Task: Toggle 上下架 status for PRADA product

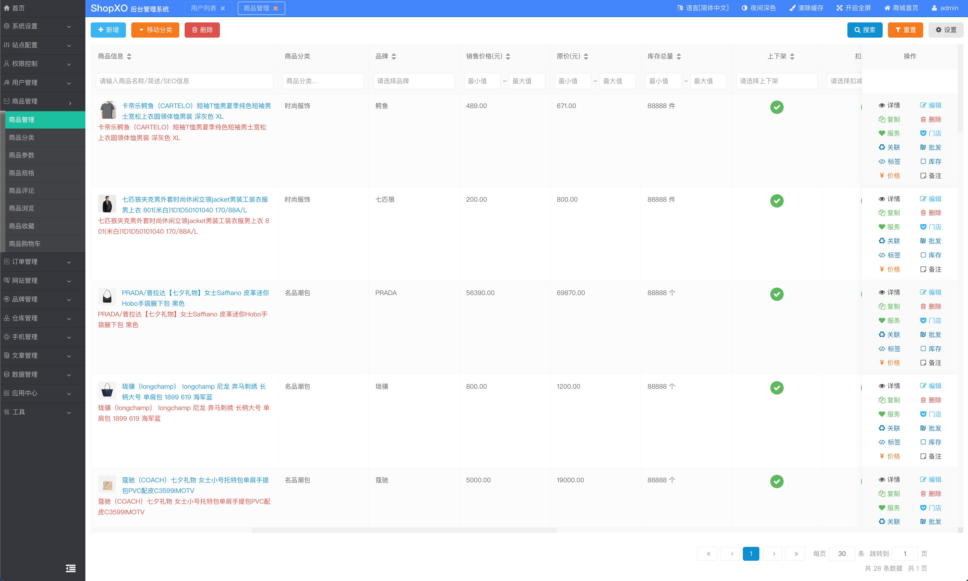Action: click(x=776, y=294)
